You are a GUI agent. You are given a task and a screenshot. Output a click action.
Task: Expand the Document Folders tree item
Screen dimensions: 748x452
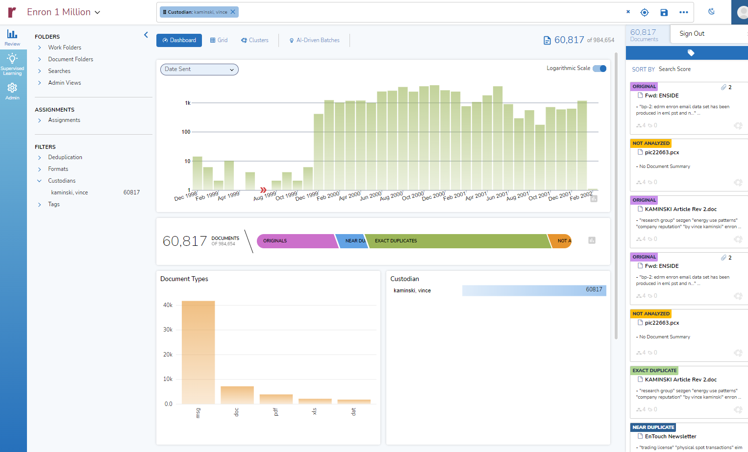tap(40, 59)
